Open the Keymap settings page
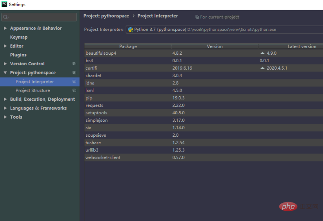 [19, 37]
